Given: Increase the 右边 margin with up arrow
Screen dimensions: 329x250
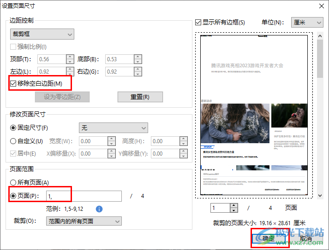Looking at the screenshot, I should tap(138, 70).
